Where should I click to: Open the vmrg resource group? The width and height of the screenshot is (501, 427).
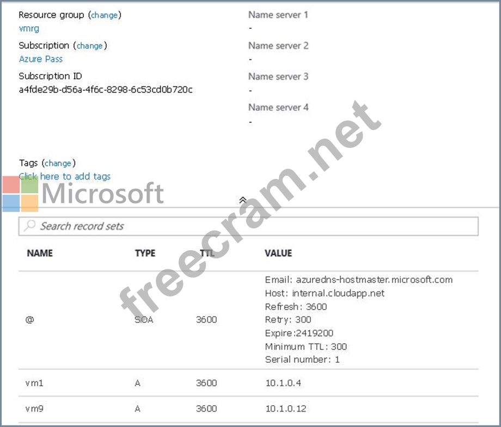pos(29,28)
